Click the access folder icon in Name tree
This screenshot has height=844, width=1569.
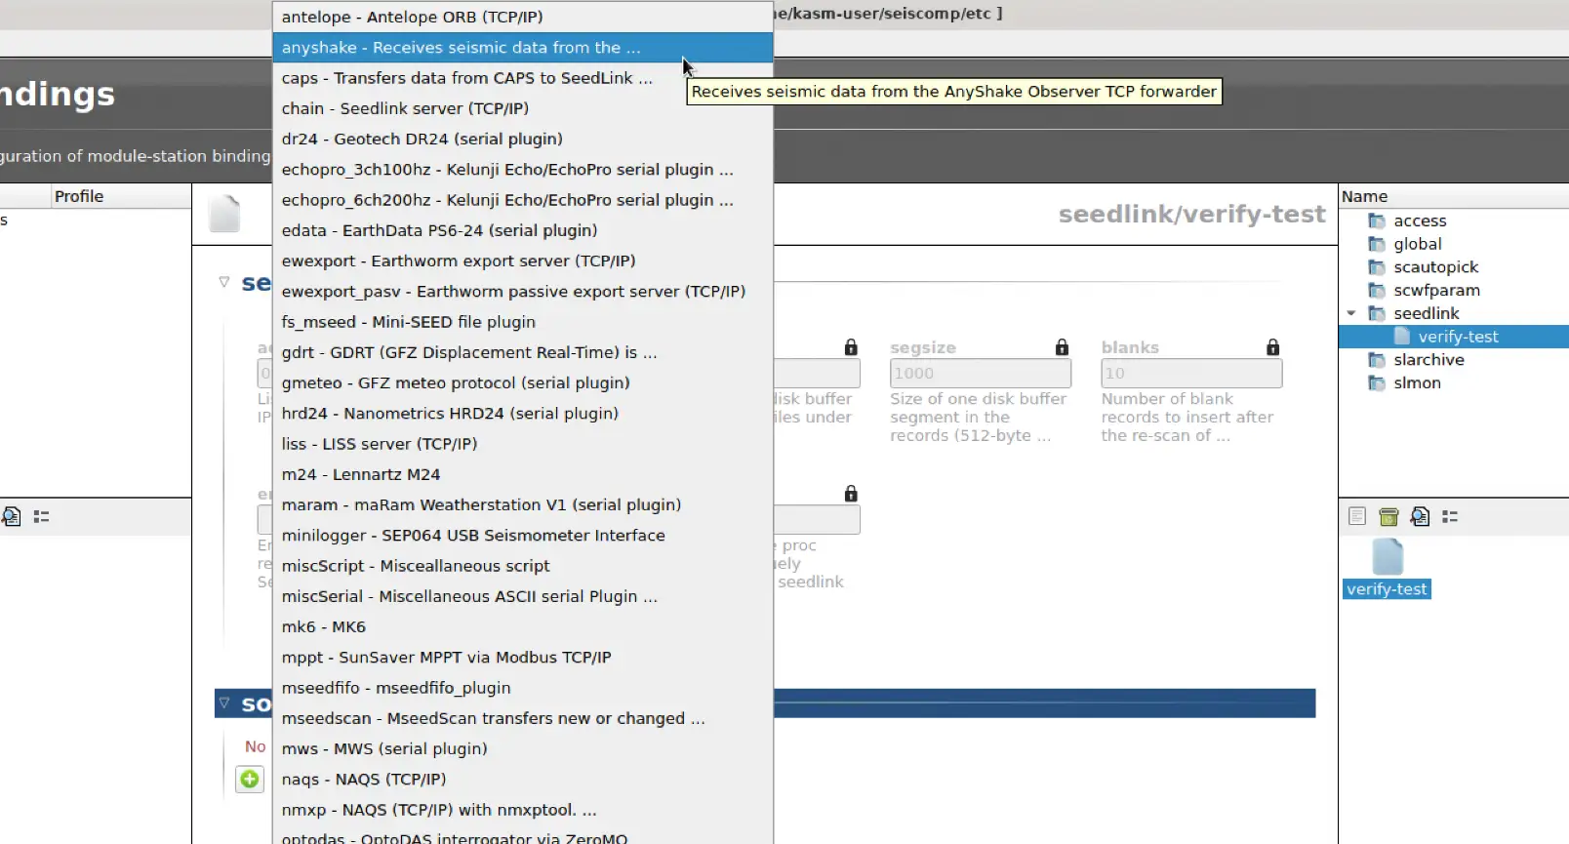pyautogui.click(x=1377, y=221)
